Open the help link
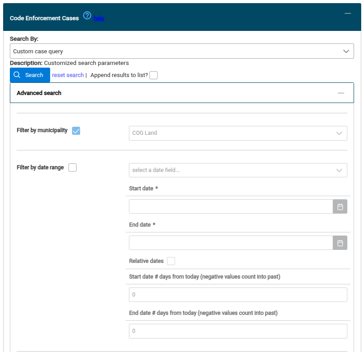The width and height of the screenshot is (363, 352). coord(99,18)
